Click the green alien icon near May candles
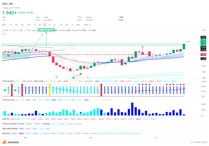Screen dimensions: 209x146 coord(8,56)
